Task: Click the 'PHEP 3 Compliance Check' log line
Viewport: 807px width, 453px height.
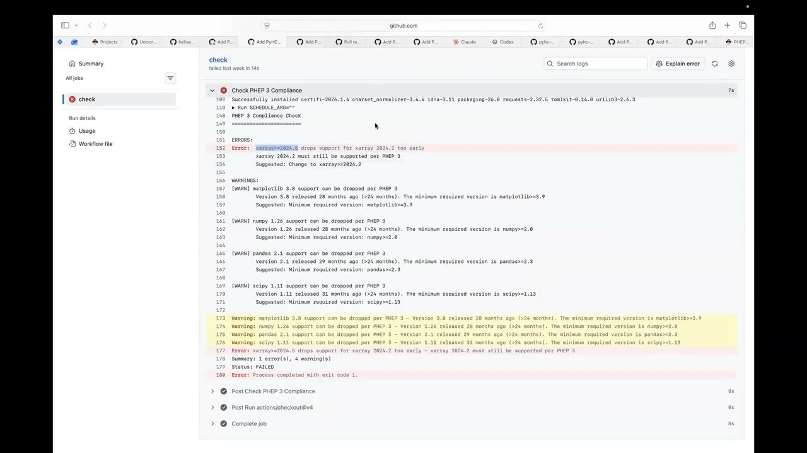Action: pos(266,116)
